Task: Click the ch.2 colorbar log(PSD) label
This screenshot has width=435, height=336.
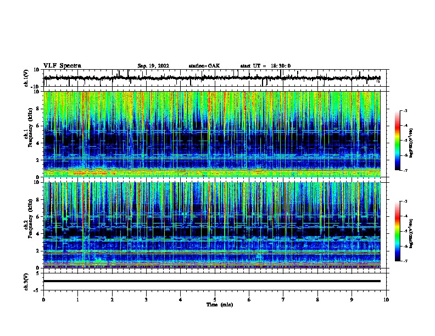Action: click(x=411, y=233)
